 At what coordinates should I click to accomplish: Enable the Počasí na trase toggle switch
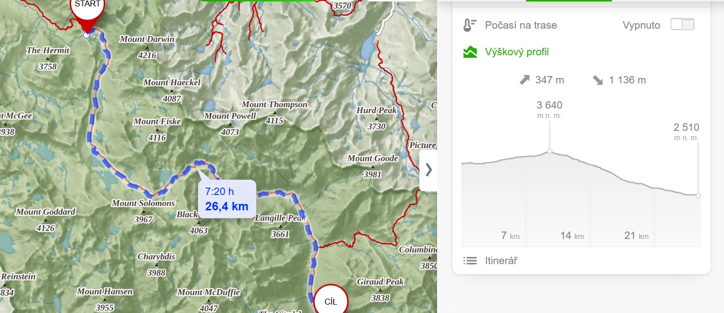[x=682, y=25]
